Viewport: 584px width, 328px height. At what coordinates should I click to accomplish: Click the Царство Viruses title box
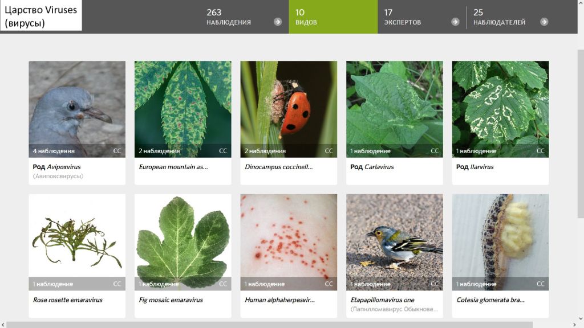[41, 15]
